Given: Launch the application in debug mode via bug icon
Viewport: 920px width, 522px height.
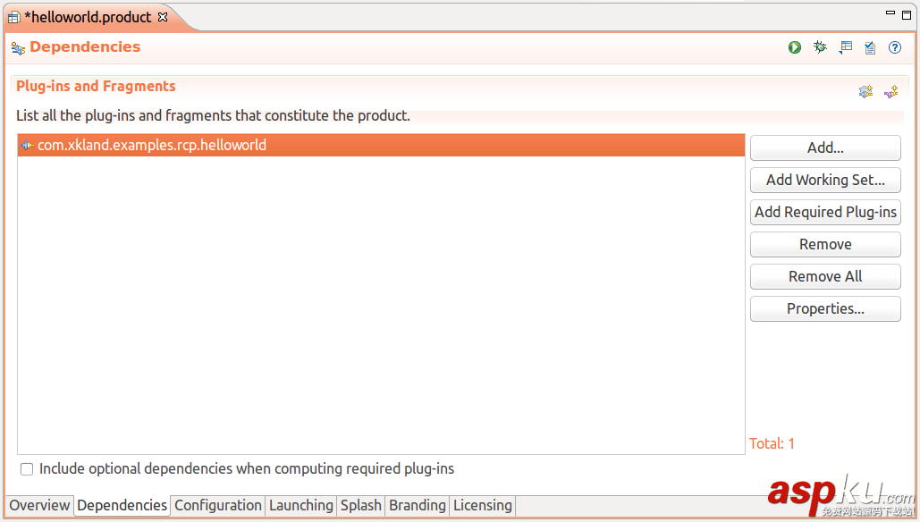Looking at the screenshot, I should [820, 47].
